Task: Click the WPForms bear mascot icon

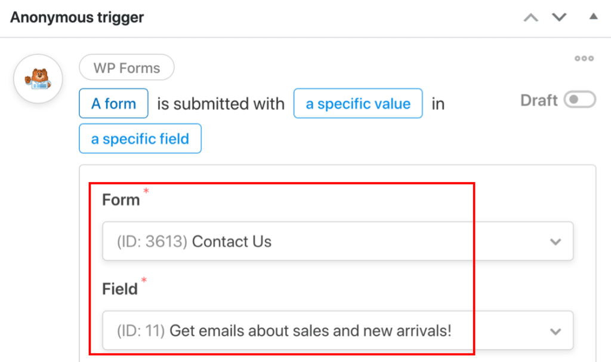Action: tap(38, 78)
